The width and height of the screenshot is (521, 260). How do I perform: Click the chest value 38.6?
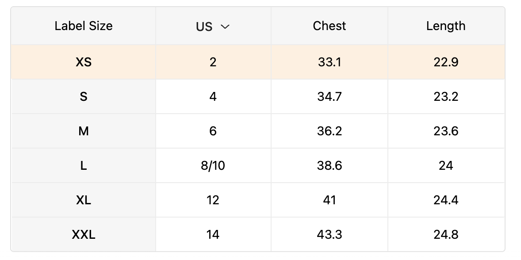(329, 165)
